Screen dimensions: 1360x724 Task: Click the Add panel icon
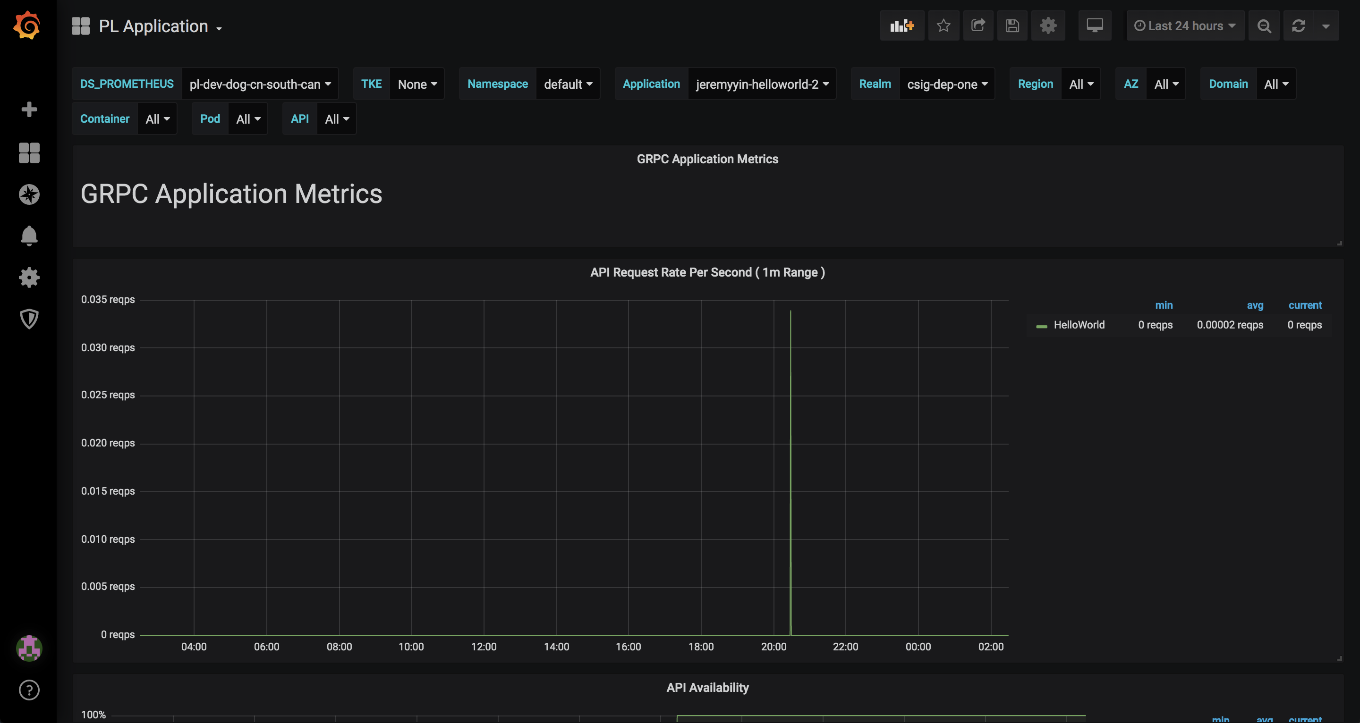(x=902, y=25)
